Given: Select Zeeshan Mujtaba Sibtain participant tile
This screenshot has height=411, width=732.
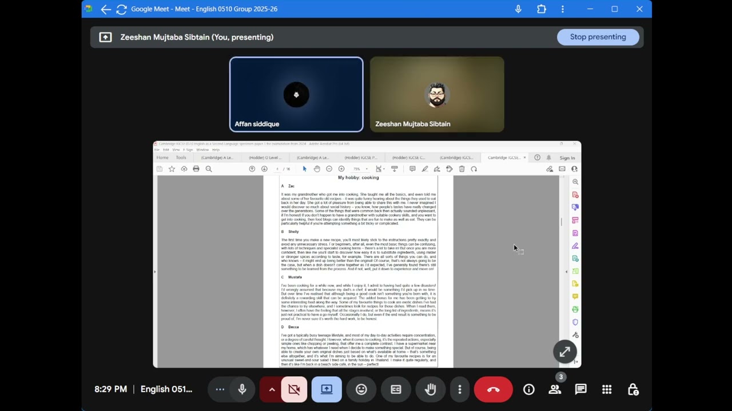Looking at the screenshot, I should click(x=437, y=94).
